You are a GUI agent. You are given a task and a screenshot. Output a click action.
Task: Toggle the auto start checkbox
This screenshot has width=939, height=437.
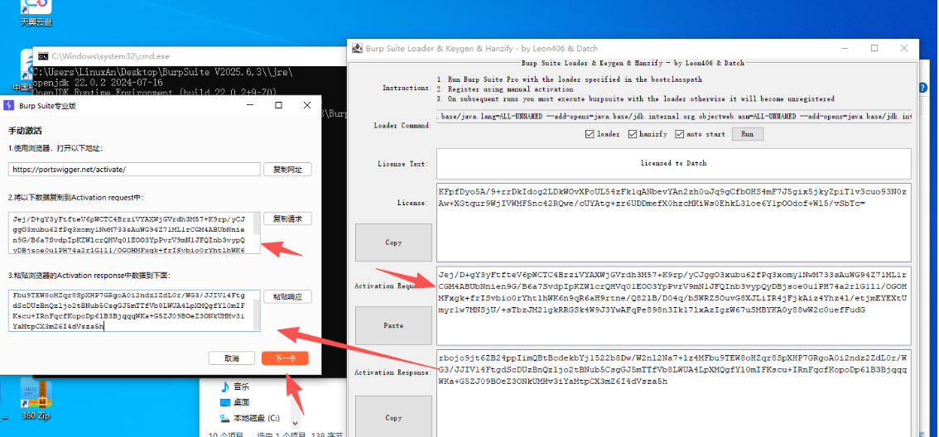click(680, 134)
